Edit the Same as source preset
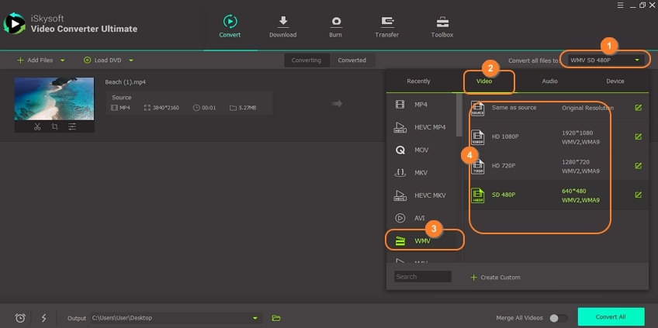 [639, 108]
